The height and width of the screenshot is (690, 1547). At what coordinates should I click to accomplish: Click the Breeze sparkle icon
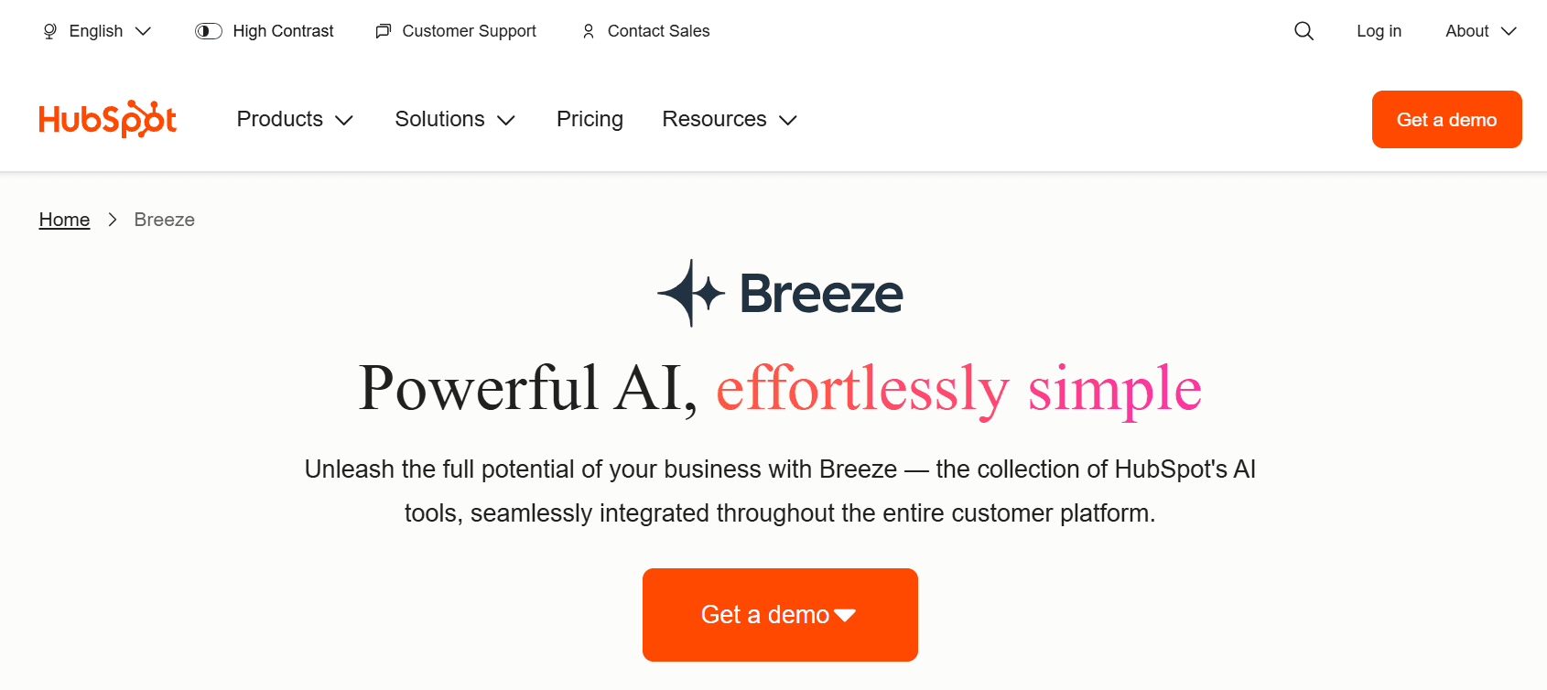pyautogui.click(x=689, y=293)
